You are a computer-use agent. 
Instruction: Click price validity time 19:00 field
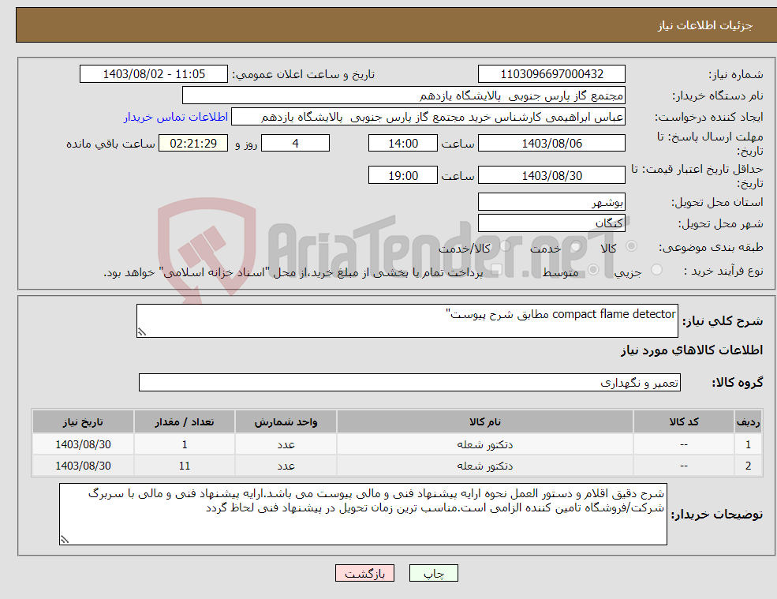pyautogui.click(x=403, y=175)
